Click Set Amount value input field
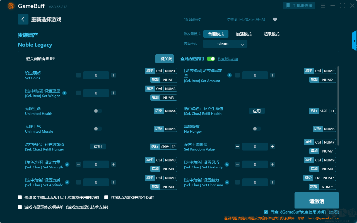Screen dimensions: 357x223 [x=255, y=75]
